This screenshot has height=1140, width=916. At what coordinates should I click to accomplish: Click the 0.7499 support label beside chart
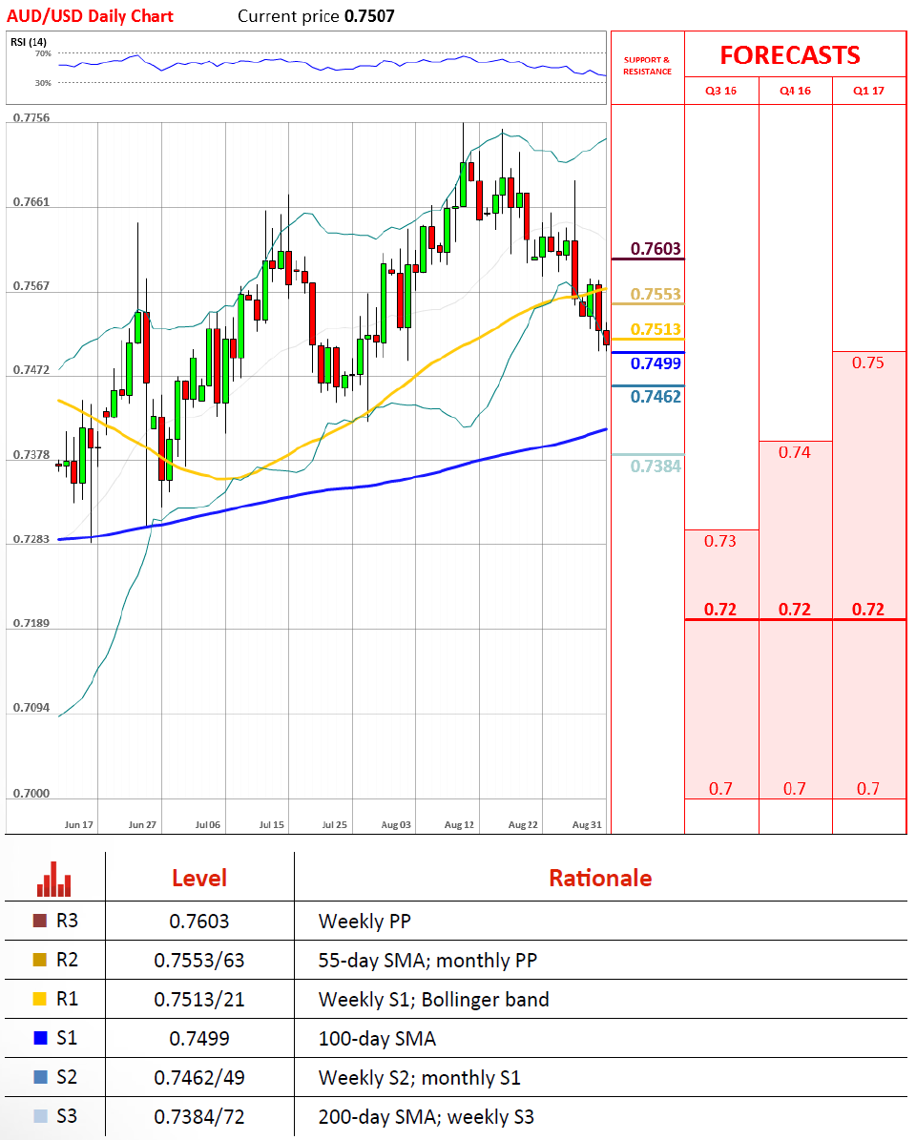(656, 363)
